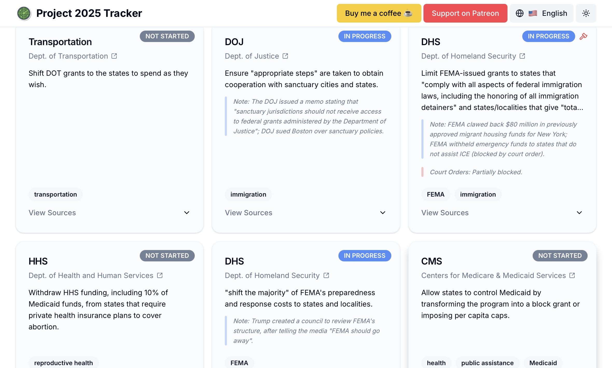612x368 pixels.
Task: Open the Dept. of Homeland Security external link icon in the FEMA grants card
Action: click(x=522, y=56)
